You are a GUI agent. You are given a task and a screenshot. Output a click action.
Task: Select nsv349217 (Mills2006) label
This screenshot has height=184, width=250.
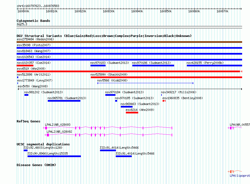179,92
